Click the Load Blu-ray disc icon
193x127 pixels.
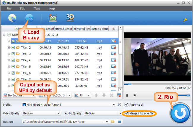(x=29, y=18)
